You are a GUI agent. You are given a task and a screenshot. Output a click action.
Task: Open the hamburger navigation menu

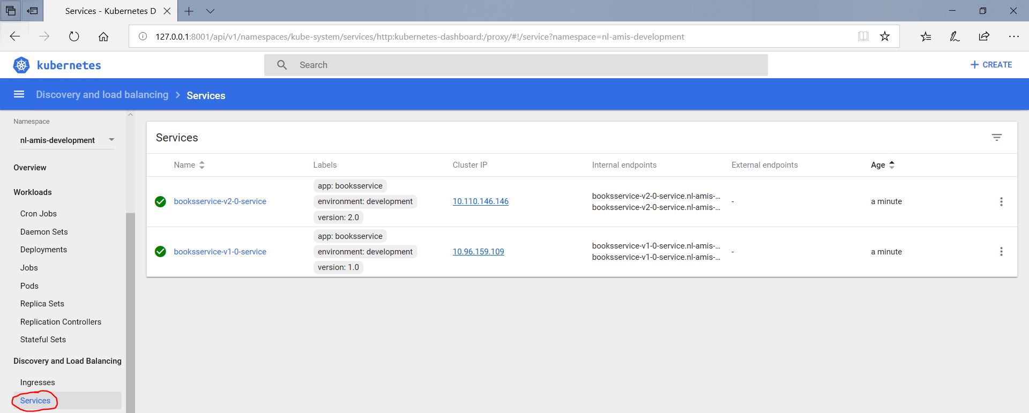coord(19,94)
